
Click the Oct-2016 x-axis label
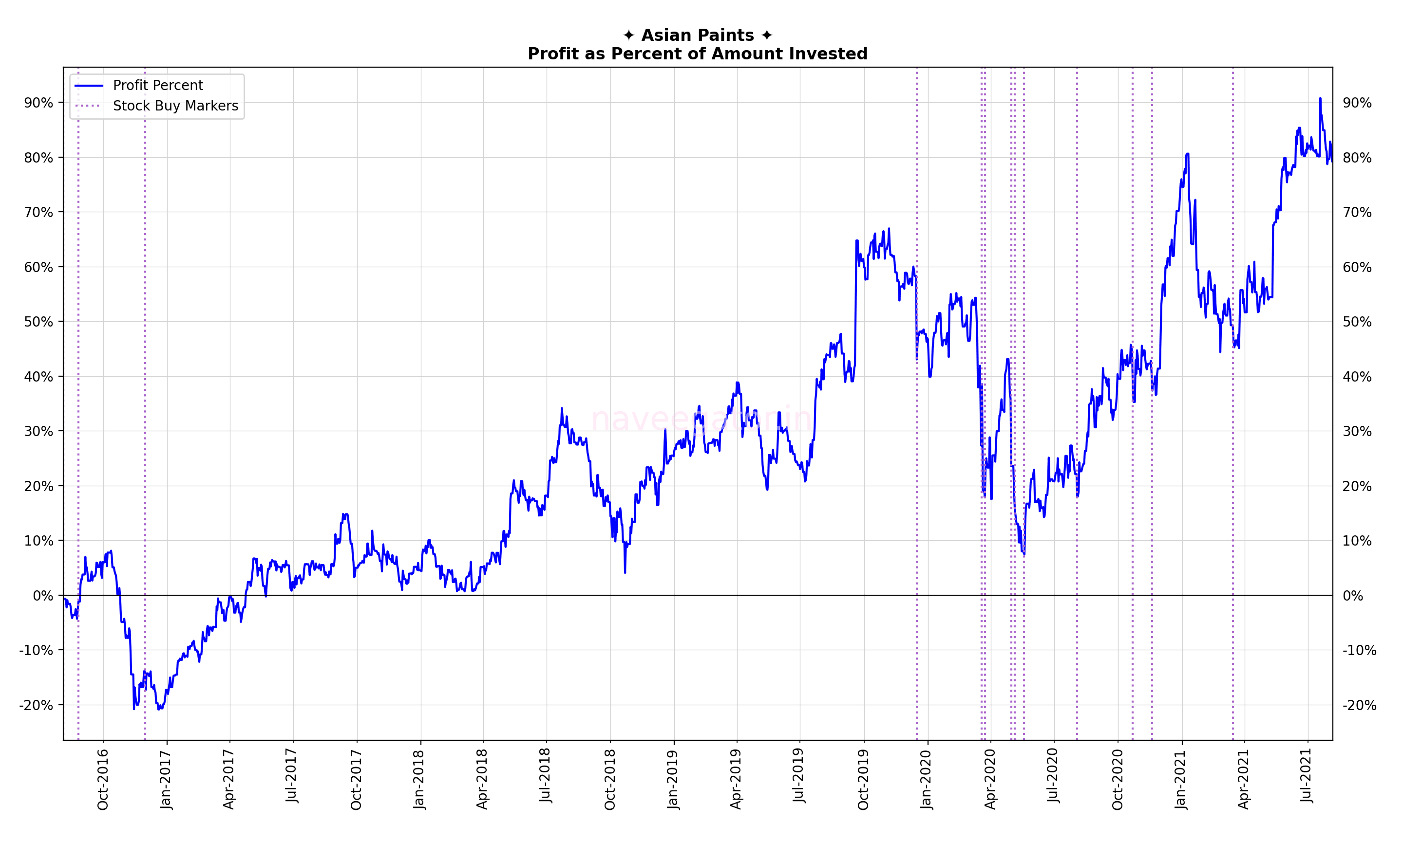click(103, 780)
